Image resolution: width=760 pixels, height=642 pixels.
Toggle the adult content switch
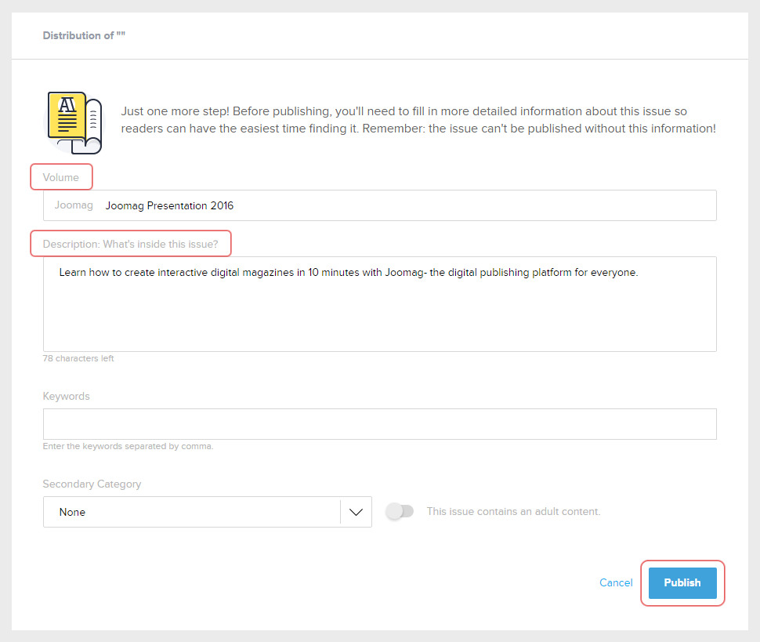[x=400, y=511]
